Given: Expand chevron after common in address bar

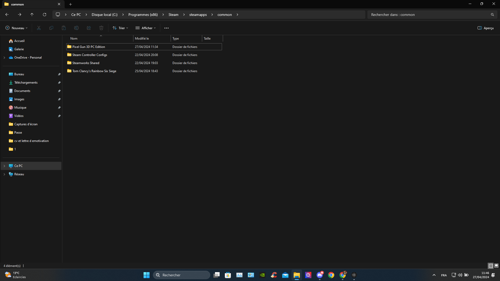Looking at the screenshot, I should tap(237, 15).
